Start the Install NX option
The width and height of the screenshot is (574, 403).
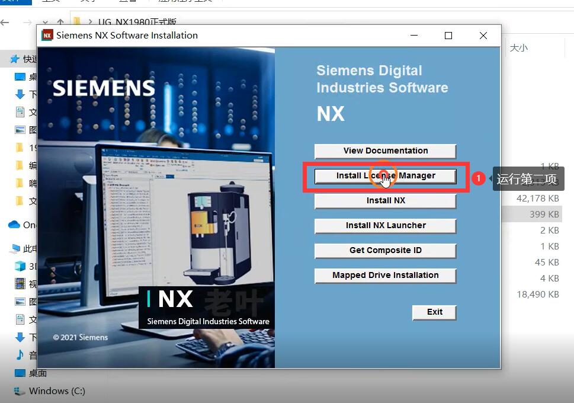(x=385, y=201)
